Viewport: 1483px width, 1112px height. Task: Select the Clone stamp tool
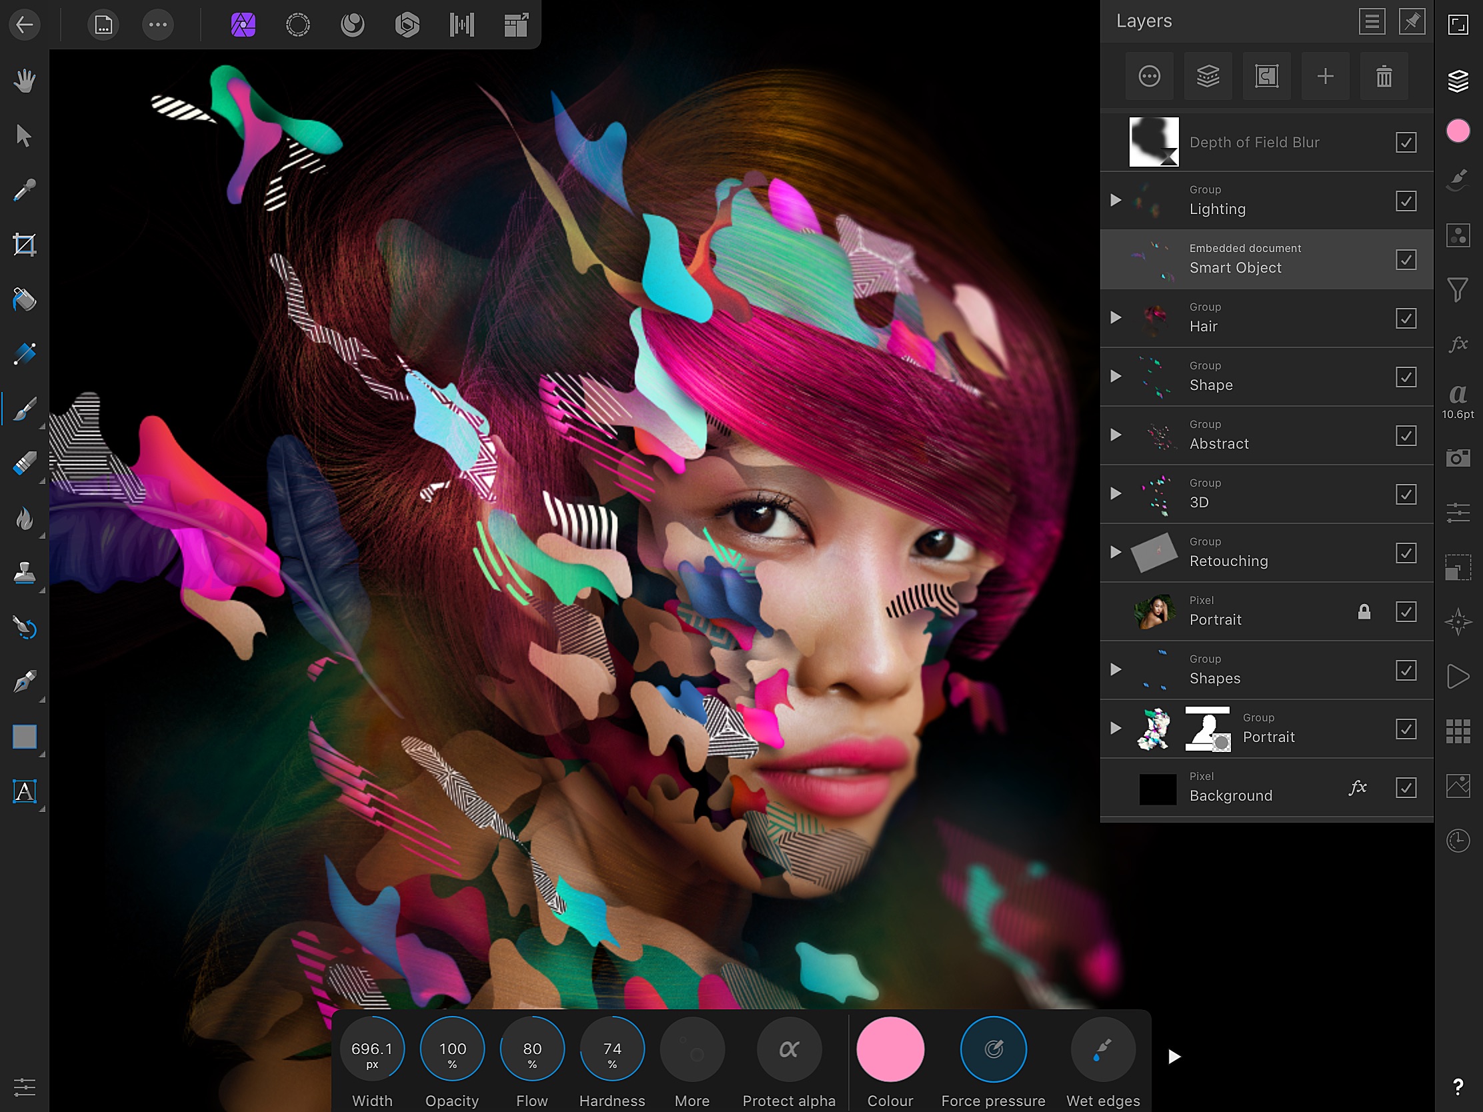pyautogui.click(x=25, y=573)
